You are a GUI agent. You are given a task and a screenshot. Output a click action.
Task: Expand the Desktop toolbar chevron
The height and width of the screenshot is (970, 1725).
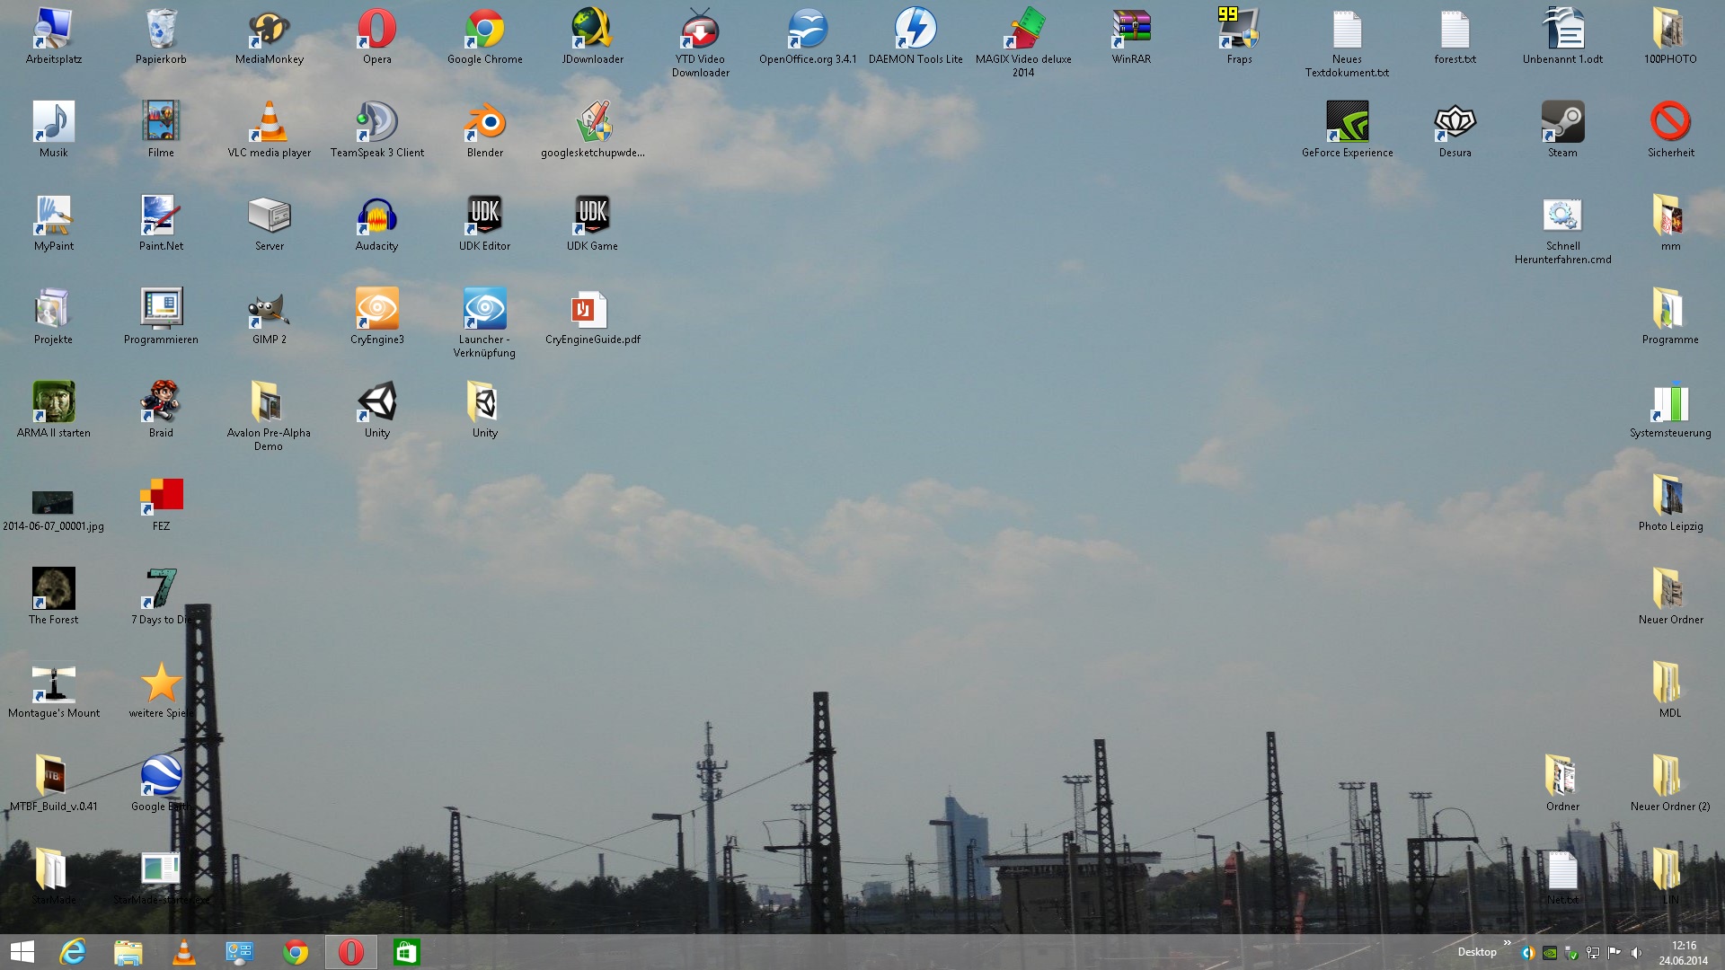[1507, 943]
